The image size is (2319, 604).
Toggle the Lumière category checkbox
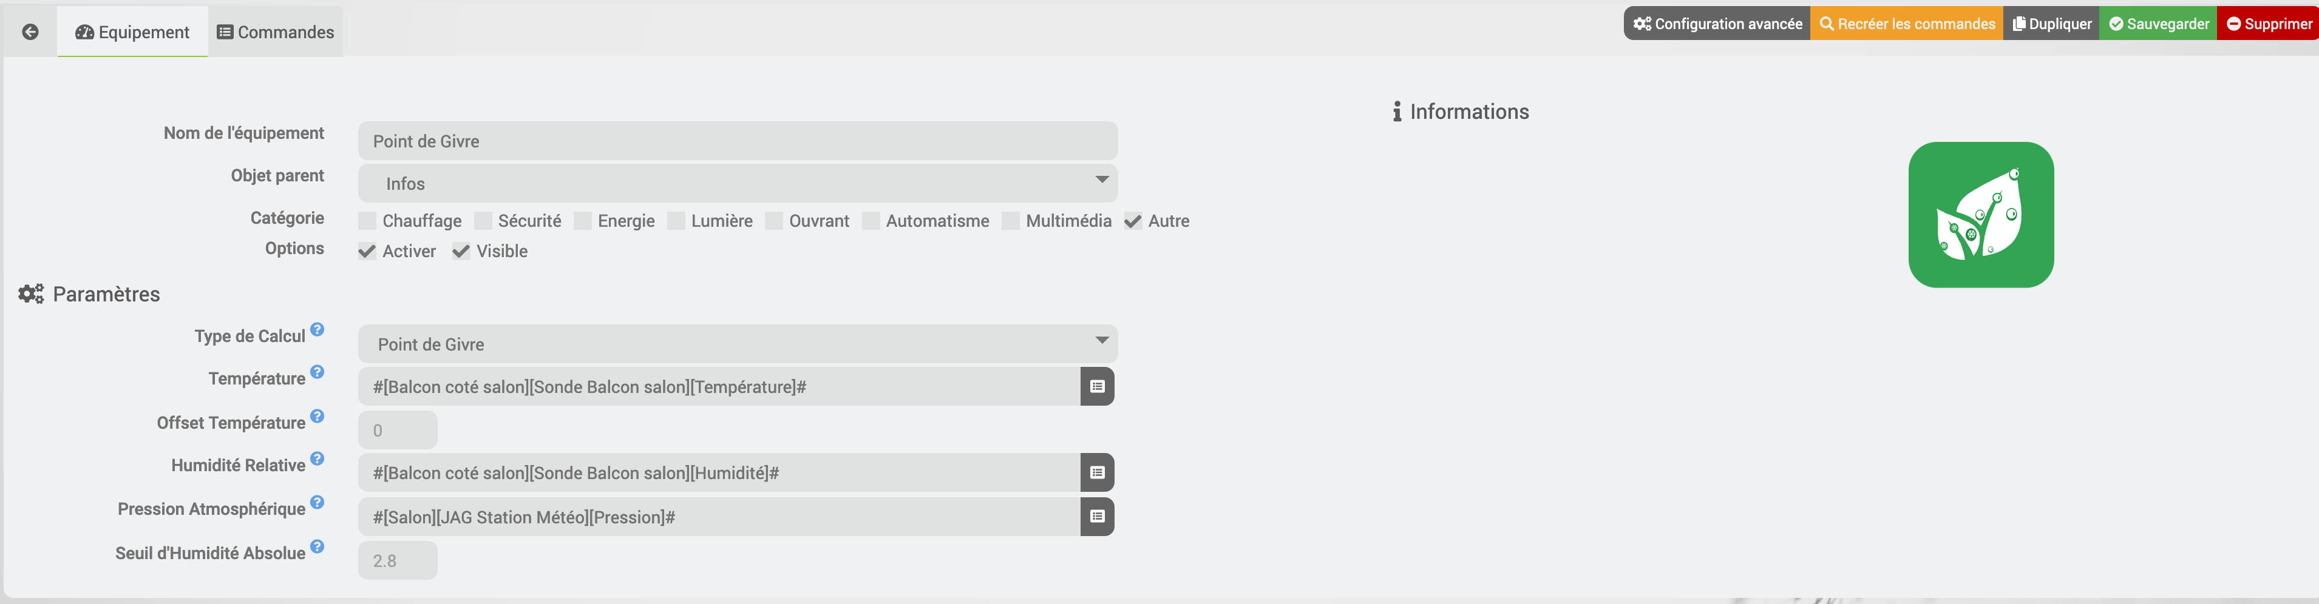click(676, 221)
